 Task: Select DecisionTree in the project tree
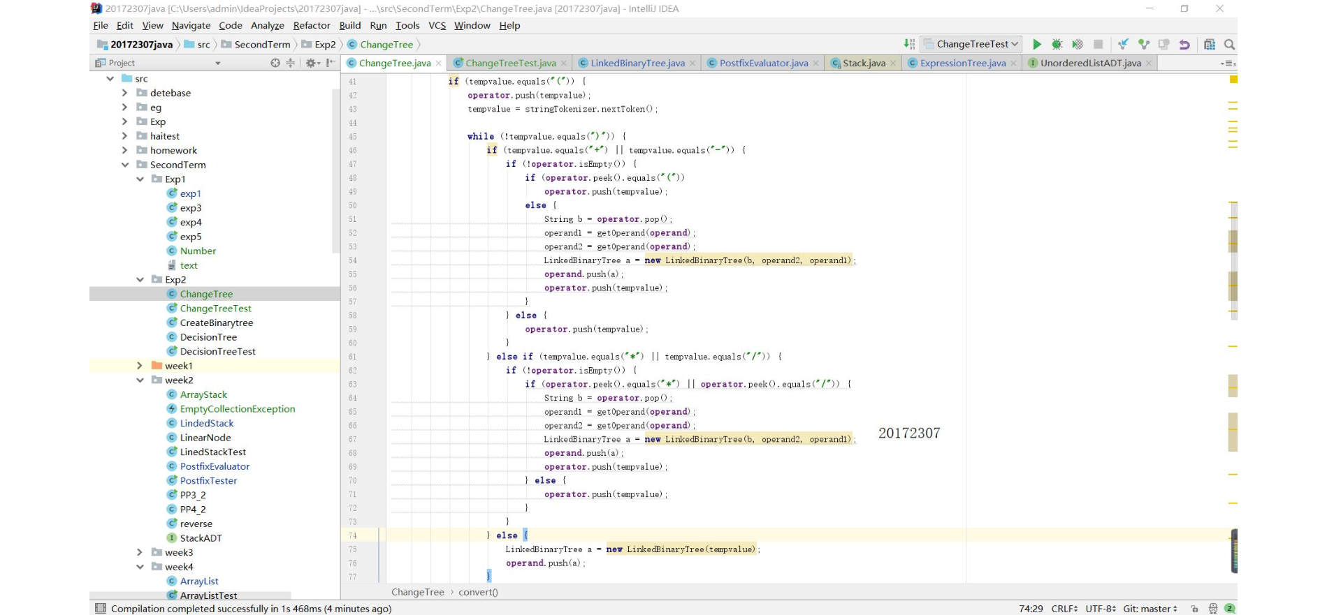tap(208, 337)
